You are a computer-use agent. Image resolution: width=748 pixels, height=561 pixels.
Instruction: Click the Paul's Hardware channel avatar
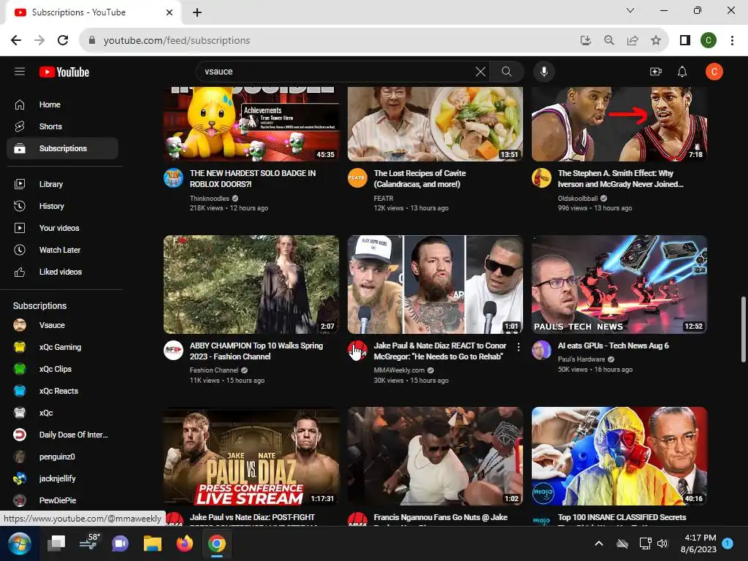coord(541,350)
